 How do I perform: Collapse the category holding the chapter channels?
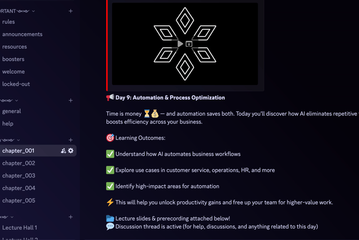click(x=19, y=140)
